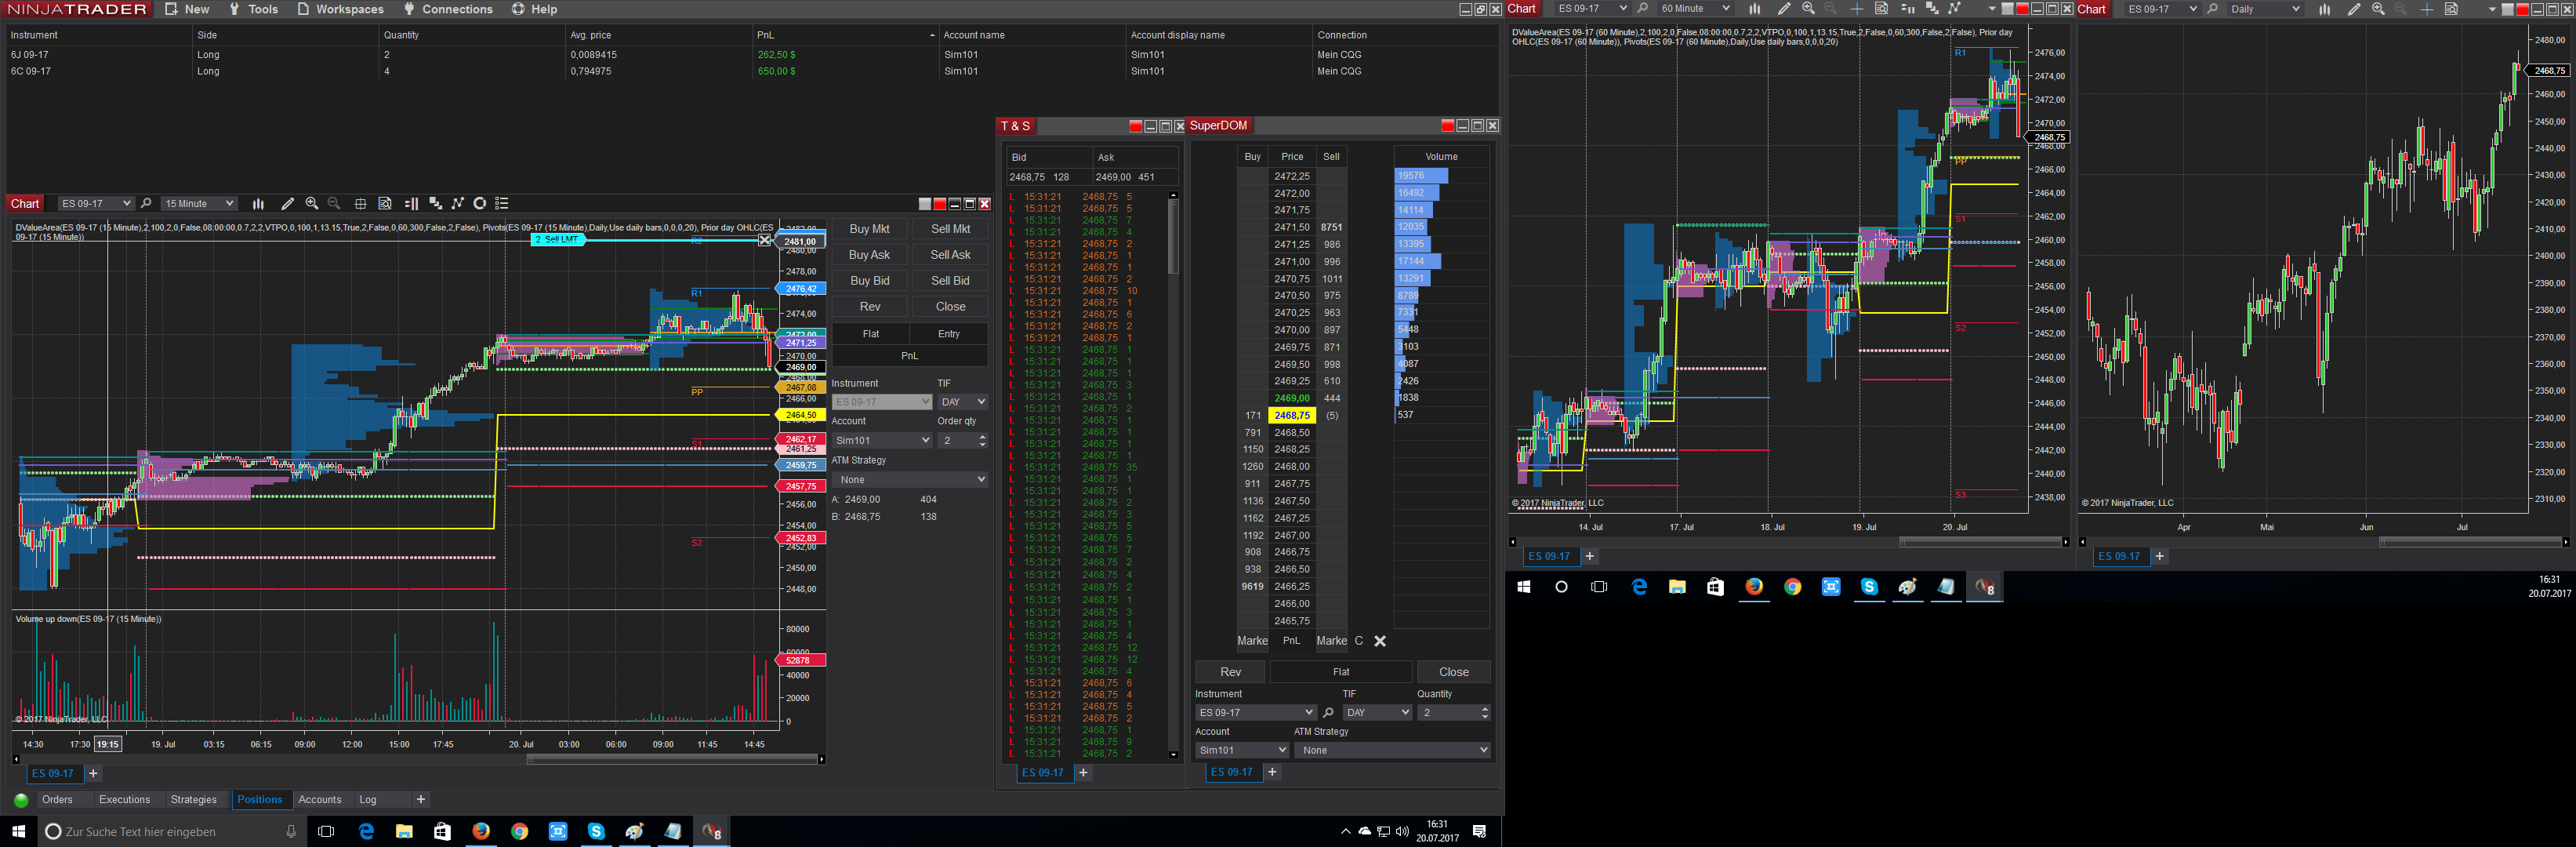Cancel orders X icon in SuperDOM
2576x847 pixels.
click(1380, 641)
